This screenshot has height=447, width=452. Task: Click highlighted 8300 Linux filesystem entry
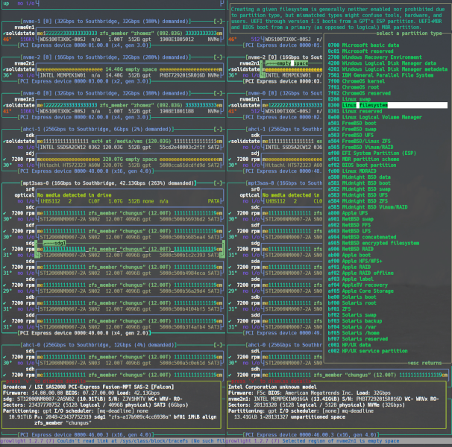pyautogui.click(x=387, y=105)
